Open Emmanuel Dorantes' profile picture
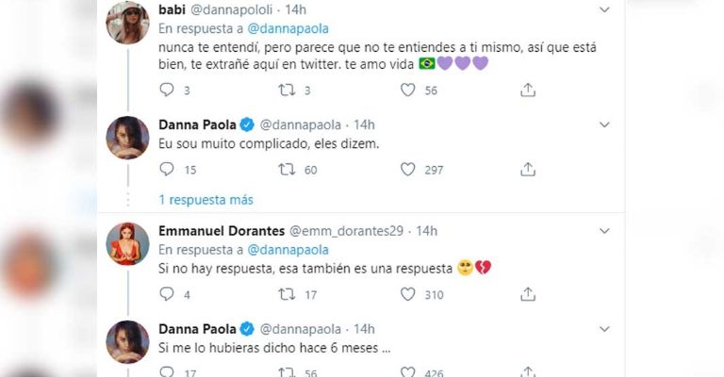The image size is (724, 377). [x=127, y=244]
